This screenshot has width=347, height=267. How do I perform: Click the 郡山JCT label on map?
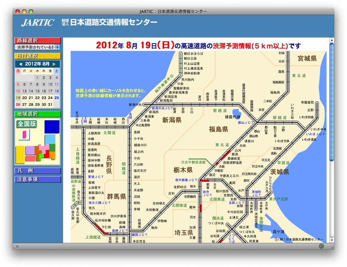[246, 123]
